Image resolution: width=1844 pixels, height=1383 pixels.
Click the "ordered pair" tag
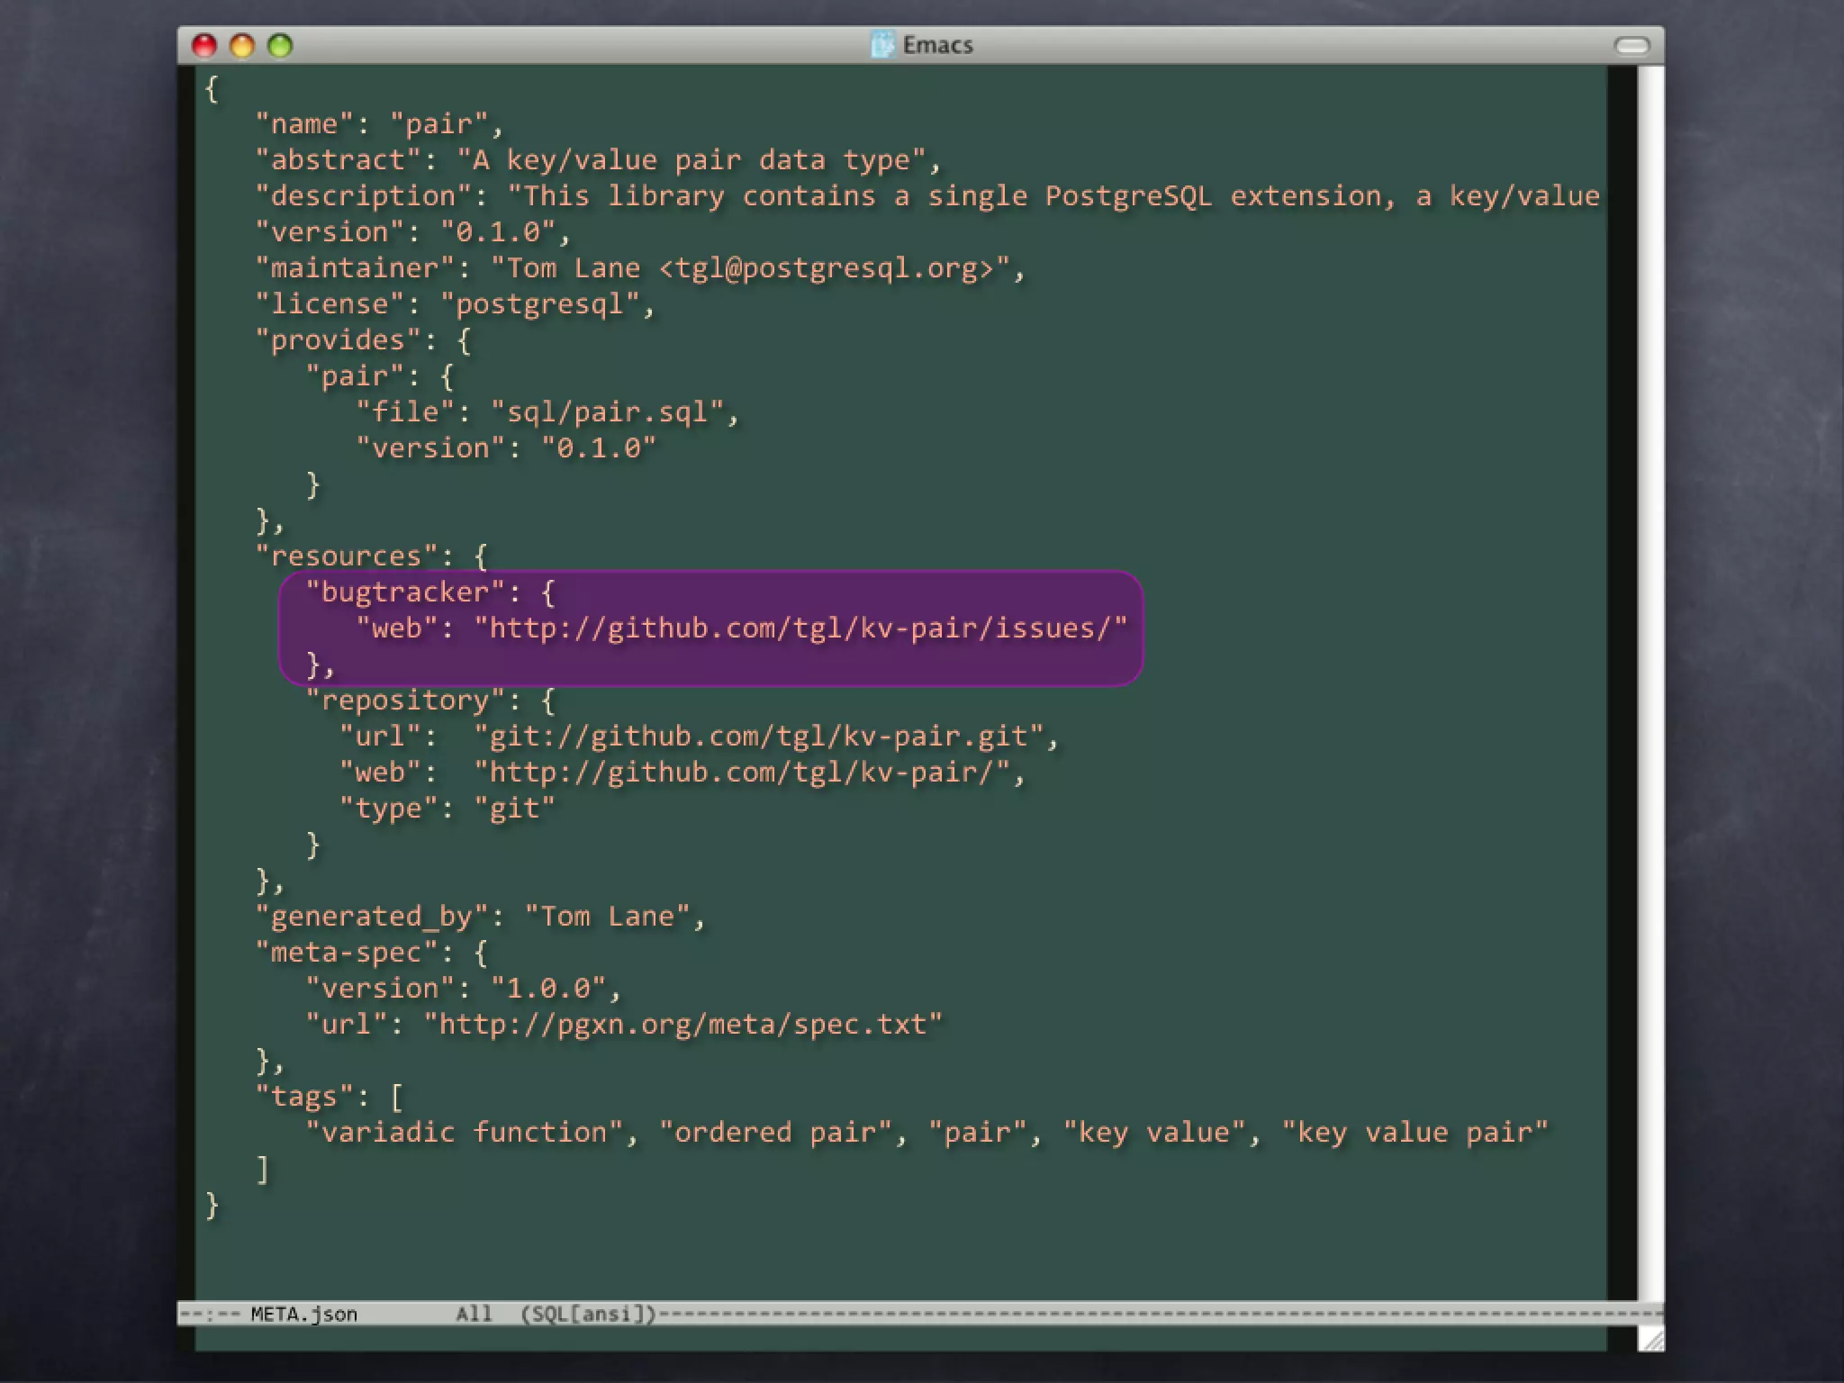point(775,1133)
